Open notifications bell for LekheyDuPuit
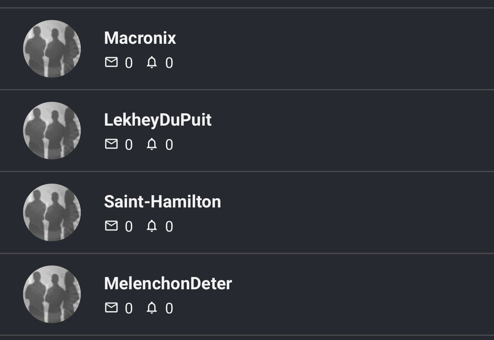 [x=152, y=144]
